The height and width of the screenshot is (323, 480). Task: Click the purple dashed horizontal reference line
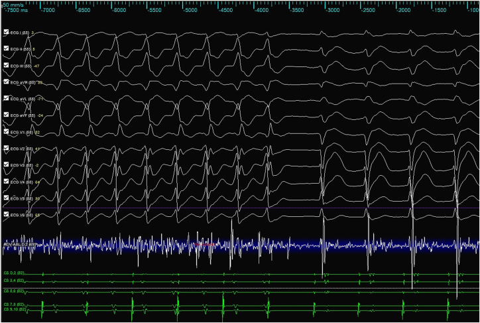pyautogui.click(x=240, y=208)
